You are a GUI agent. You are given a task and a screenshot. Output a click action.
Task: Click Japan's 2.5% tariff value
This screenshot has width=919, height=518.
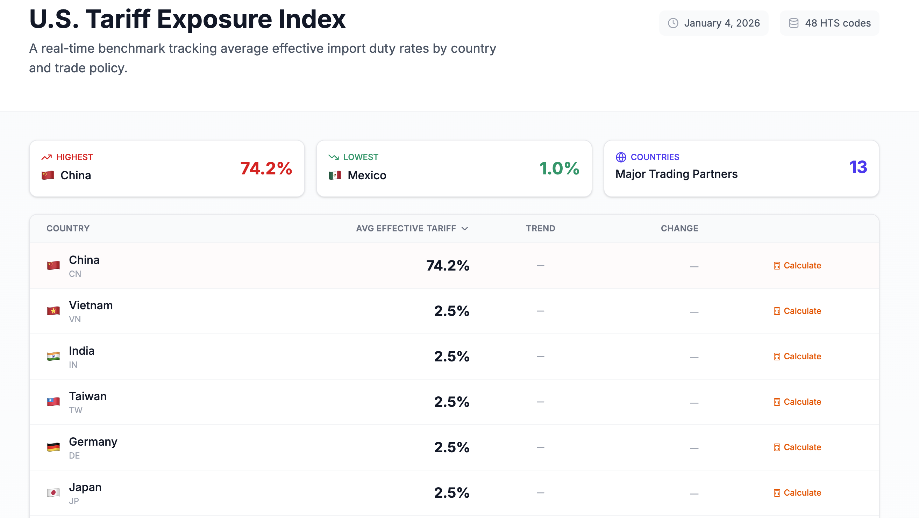(452, 493)
